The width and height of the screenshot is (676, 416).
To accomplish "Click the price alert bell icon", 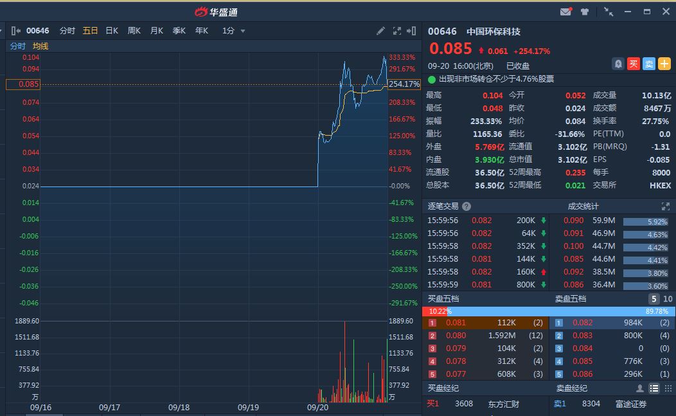I will click(618, 64).
